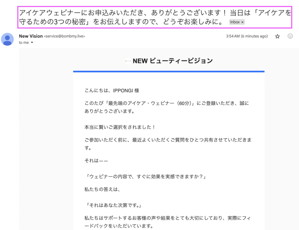Click the 本当に賢いご選択をされました line

tap(120, 127)
